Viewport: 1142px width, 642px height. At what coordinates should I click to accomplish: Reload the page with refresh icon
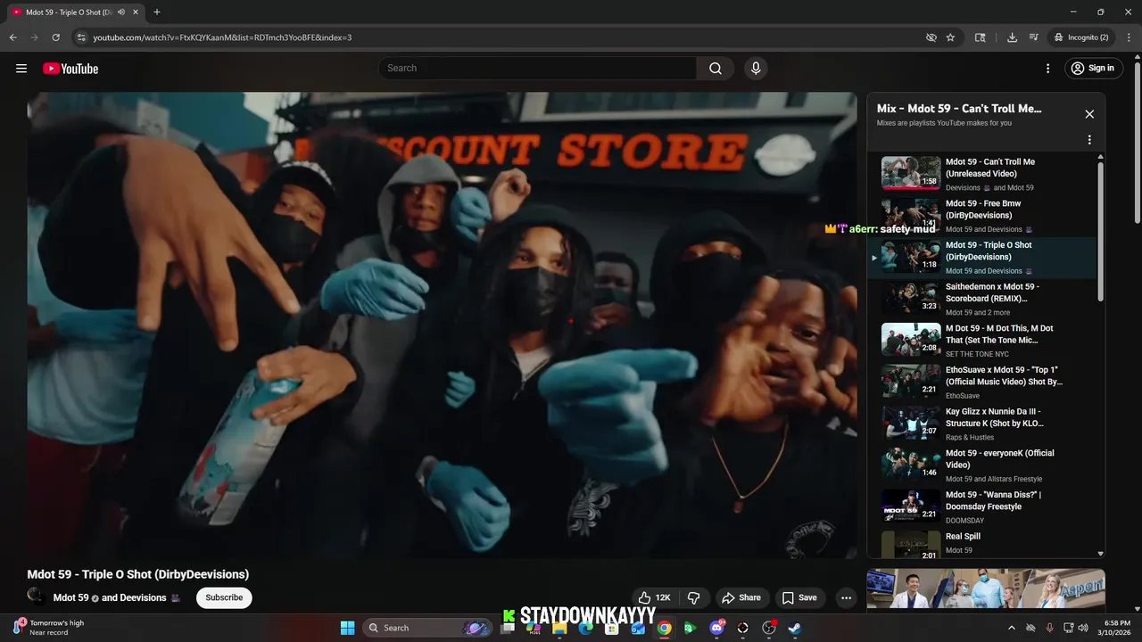55,37
